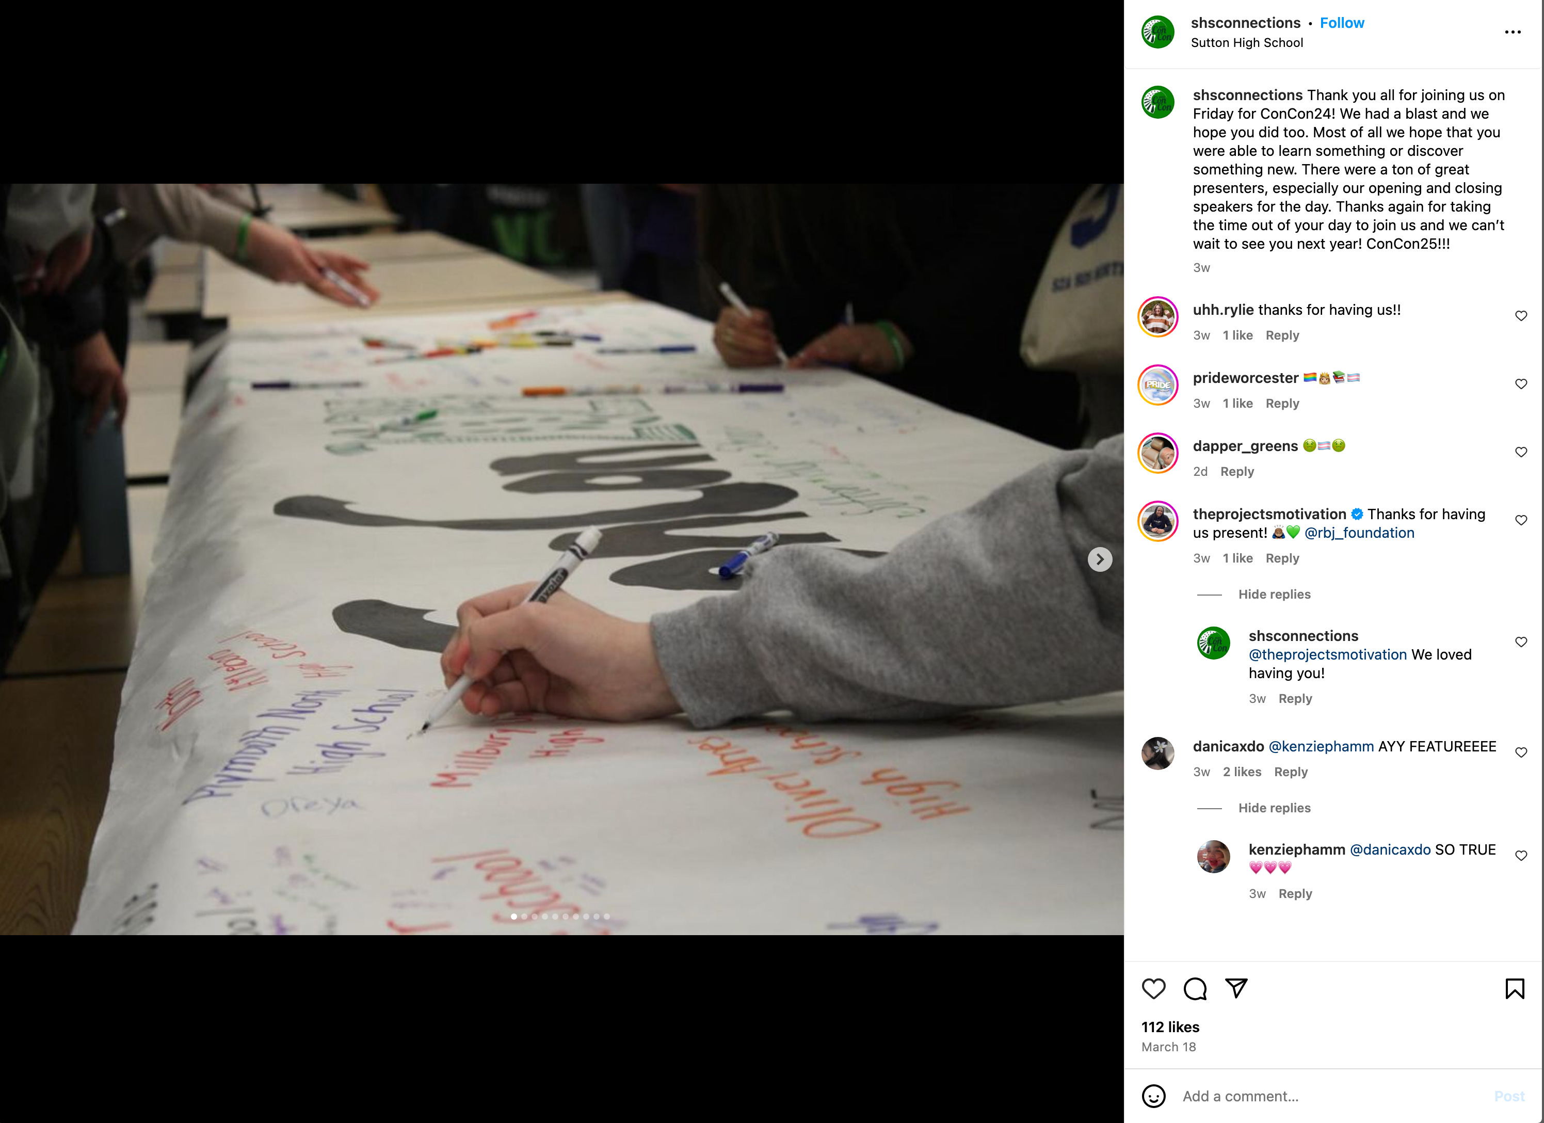The width and height of the screenshot is (1544, 1123).
Task: Like theprojectsmotivation's comment
Action: pos(1521,520)
